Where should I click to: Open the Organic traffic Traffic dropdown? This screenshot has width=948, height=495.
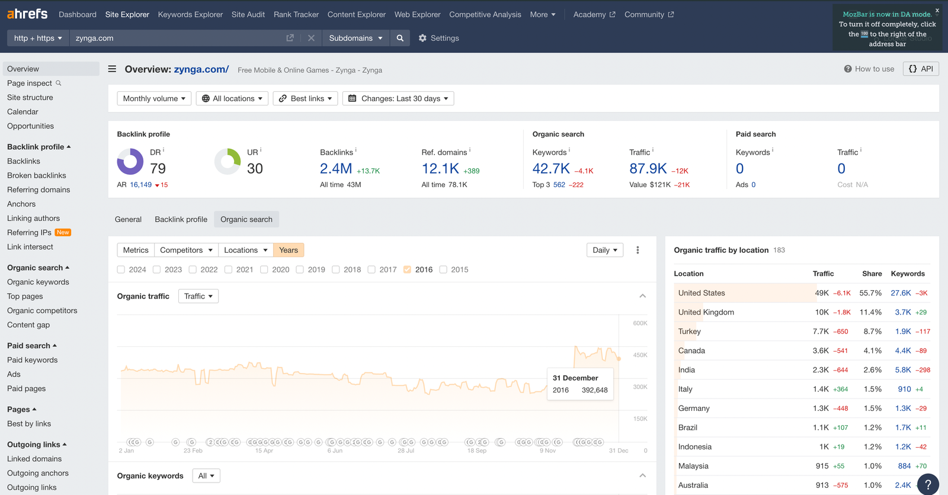click(198, 296)
